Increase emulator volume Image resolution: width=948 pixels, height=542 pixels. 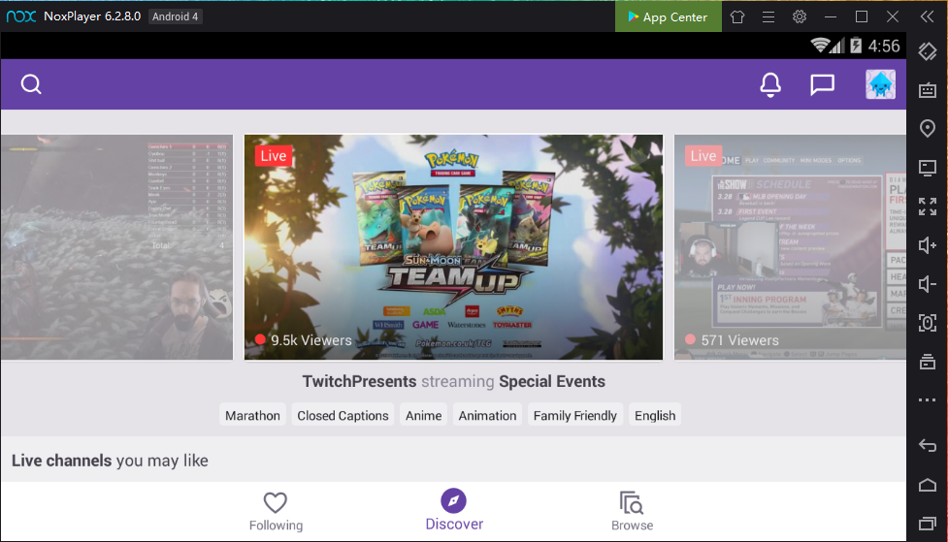pos(927,245)
